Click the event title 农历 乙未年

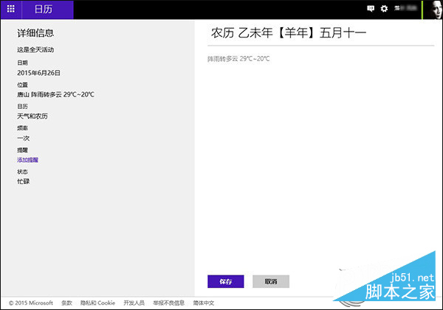coord(289,33)
